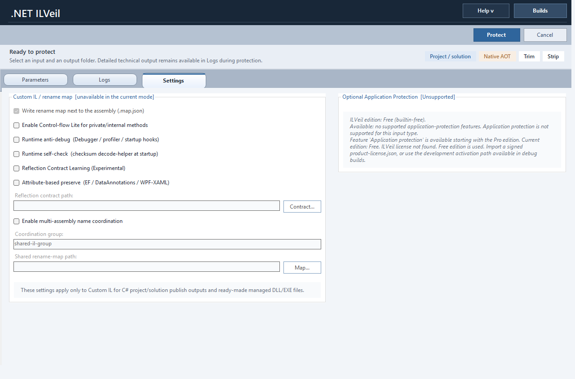Enable Control-flow Lite for private/internal methods
Image resolution: width=575 pixels, height=379 pixels.
coord(16,125)
